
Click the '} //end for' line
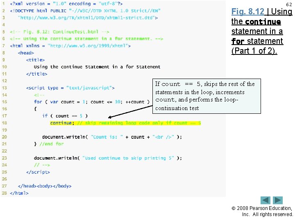point(49,144)
